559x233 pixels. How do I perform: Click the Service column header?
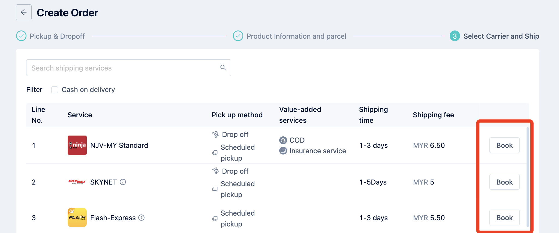click(x=80, y=115)
